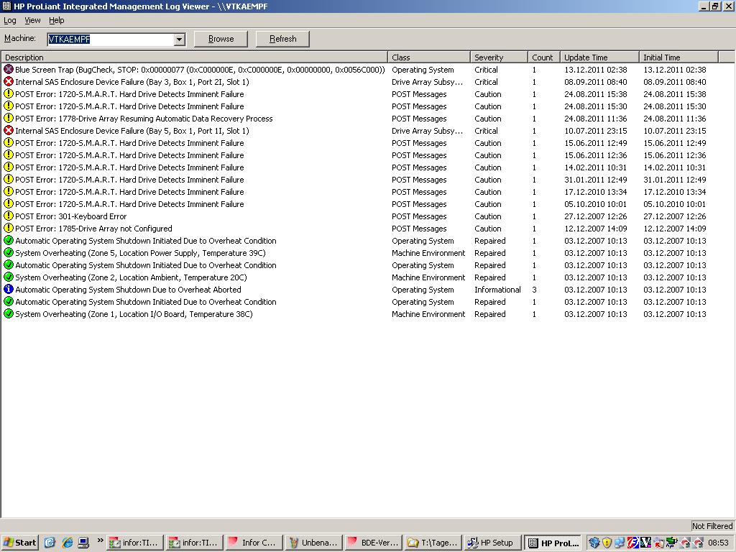The height and width of the screenshot is (552, 736).
Task: Click 'Informational' severity cell
Action: [x=497, y=290]
